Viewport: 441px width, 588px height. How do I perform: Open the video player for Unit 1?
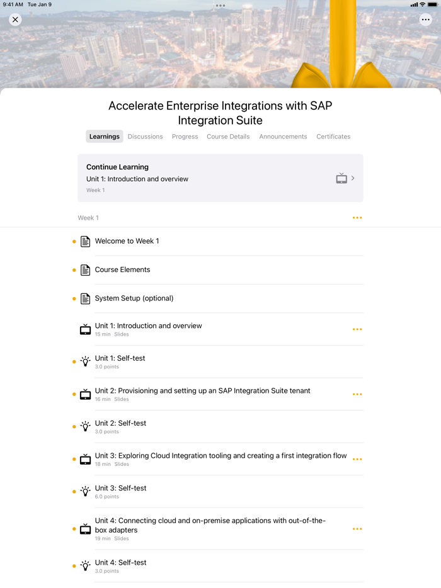(x=85, y=329)
